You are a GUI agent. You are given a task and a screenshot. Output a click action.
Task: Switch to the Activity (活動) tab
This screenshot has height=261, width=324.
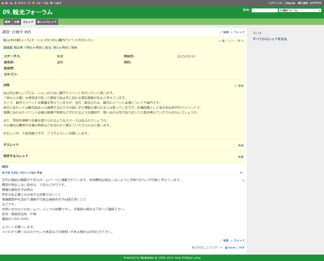pyautogui.click(x=16, y=22)
